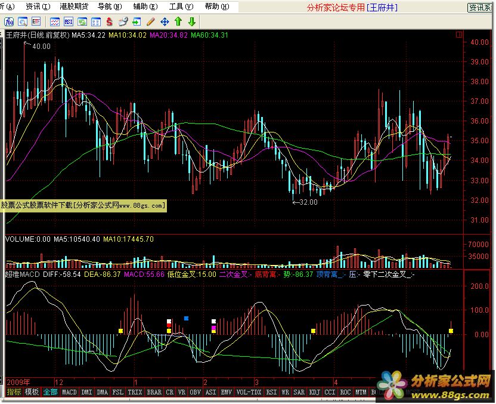The image size is (496, 404).
Task: Select the 全部 indicator tab
Action: [x=50, y=392]
